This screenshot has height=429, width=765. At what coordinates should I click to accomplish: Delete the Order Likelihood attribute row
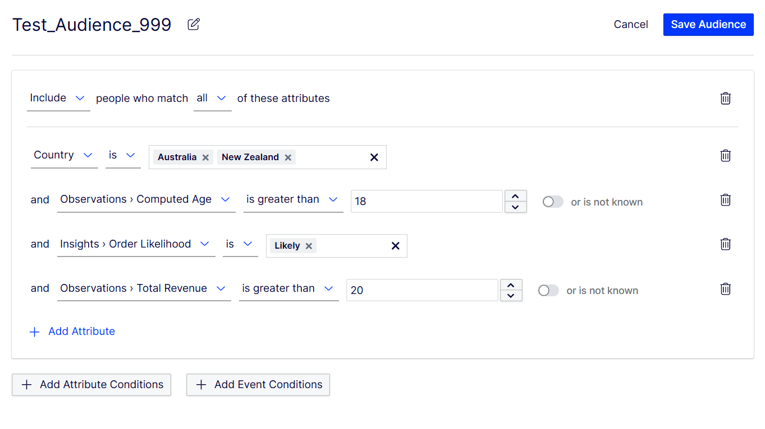[725, 244]
